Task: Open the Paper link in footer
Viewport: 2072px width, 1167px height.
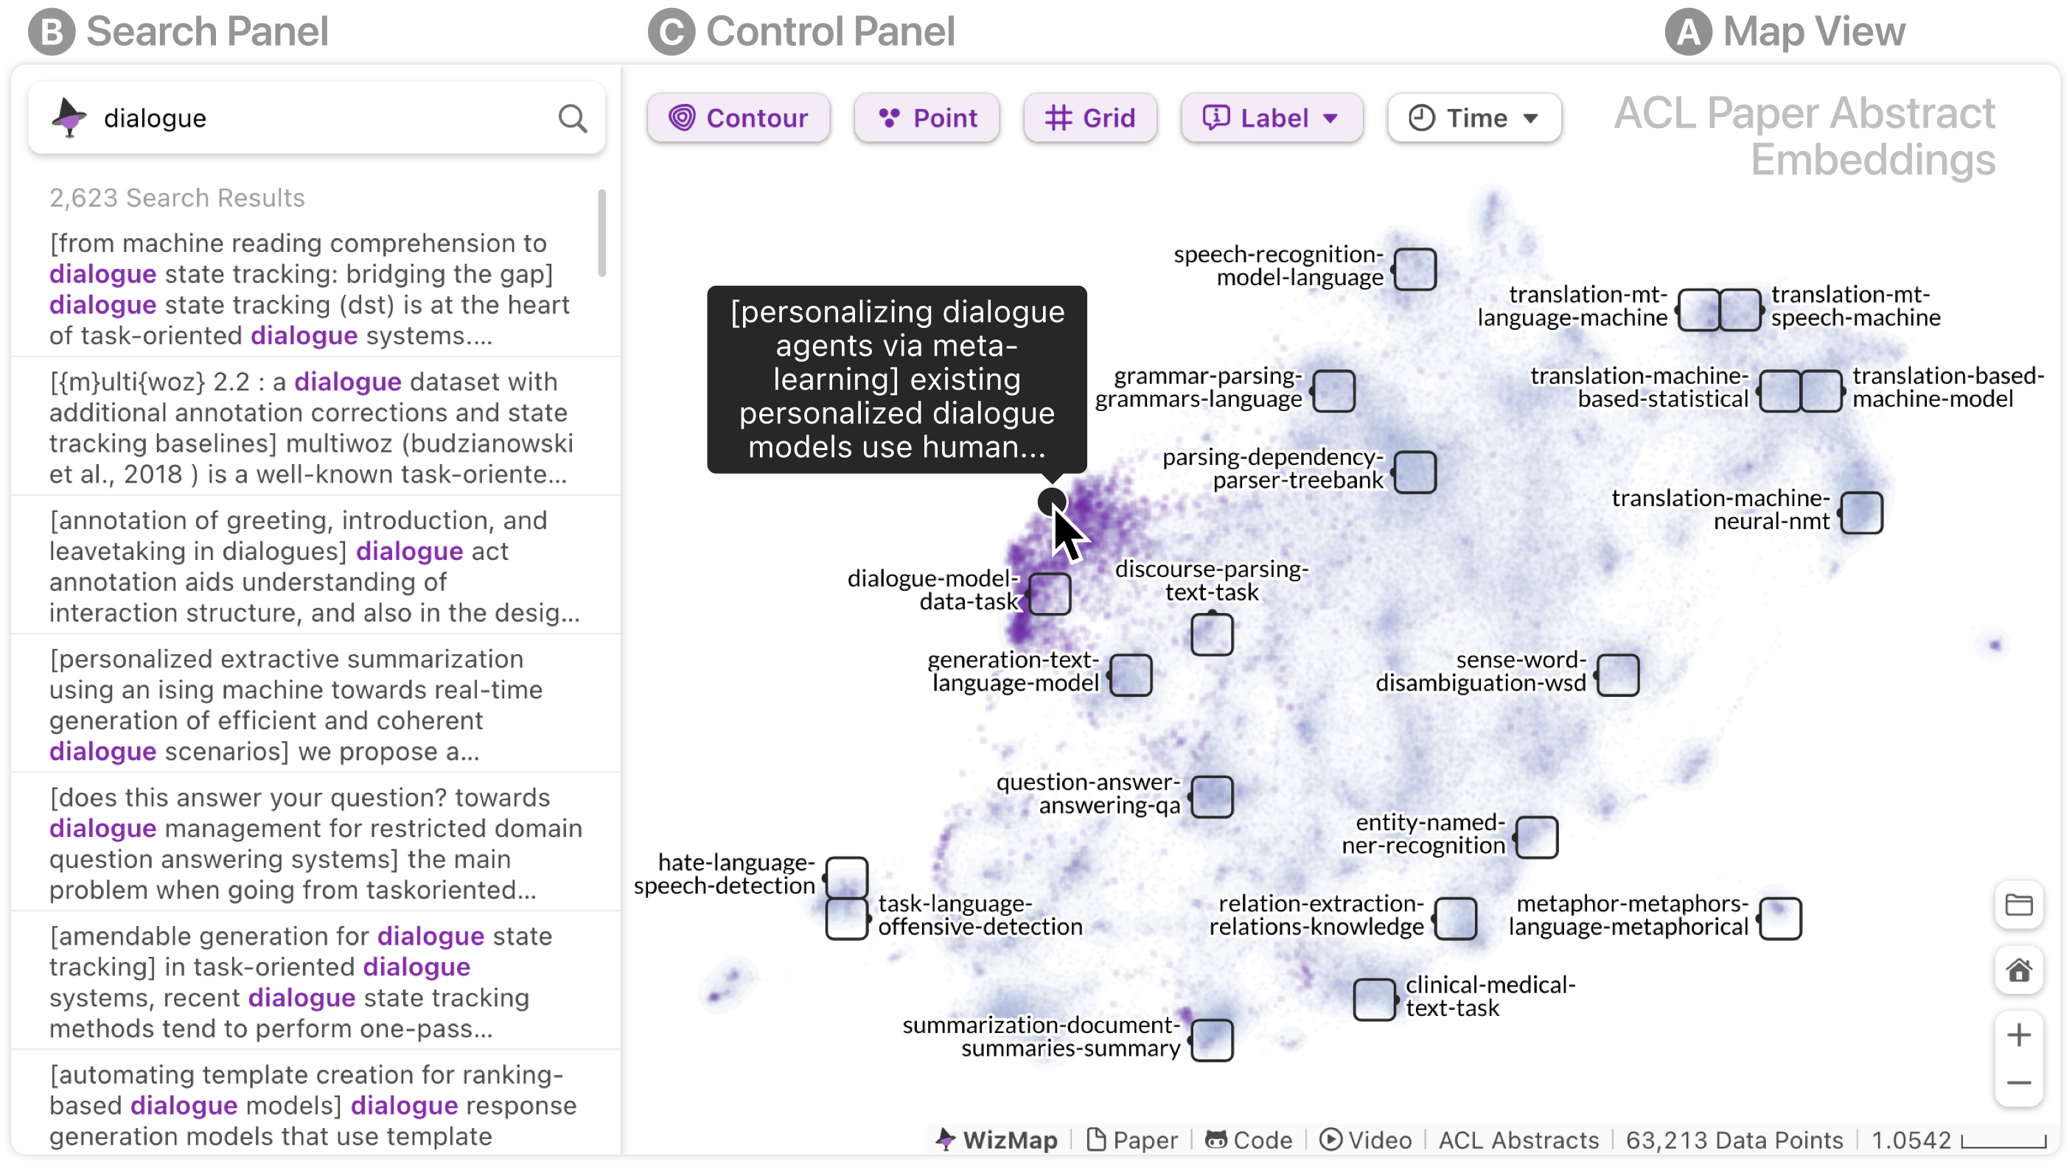Action: coord(1131,1140)
